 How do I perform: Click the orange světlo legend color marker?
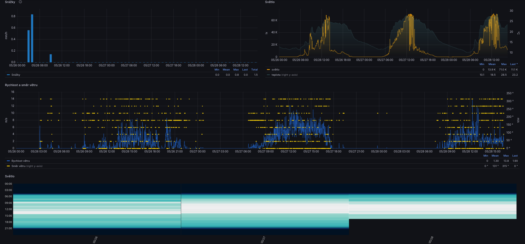(268, 70)
